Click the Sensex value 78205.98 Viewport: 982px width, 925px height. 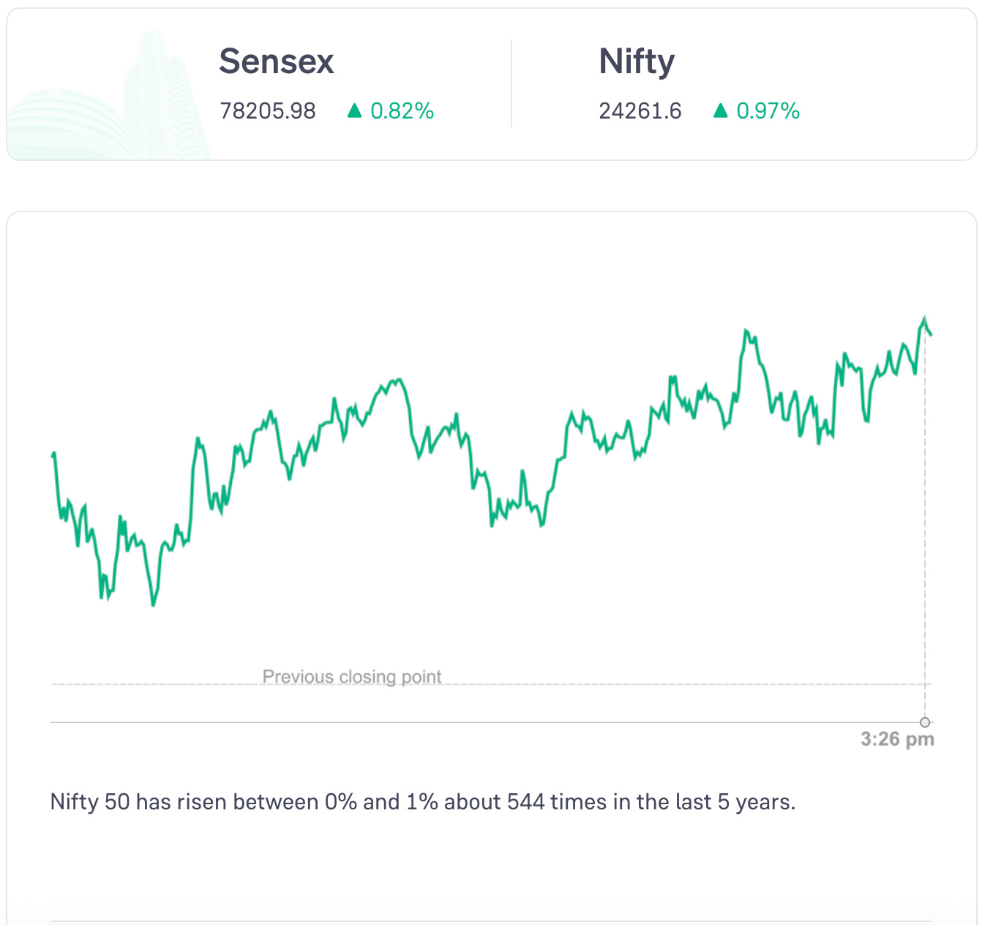[268, 111]
